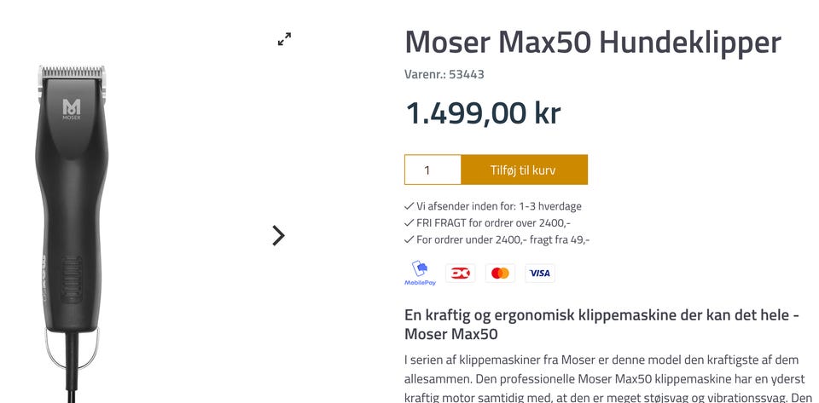Expand product image to fullscreen
The width and height of the screenshot is (819, 403).
tap(284, 39)
